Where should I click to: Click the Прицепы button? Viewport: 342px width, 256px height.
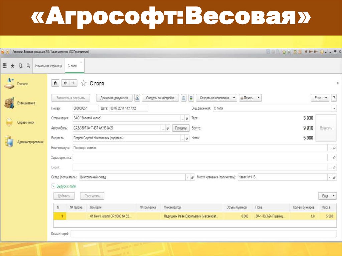181,128
